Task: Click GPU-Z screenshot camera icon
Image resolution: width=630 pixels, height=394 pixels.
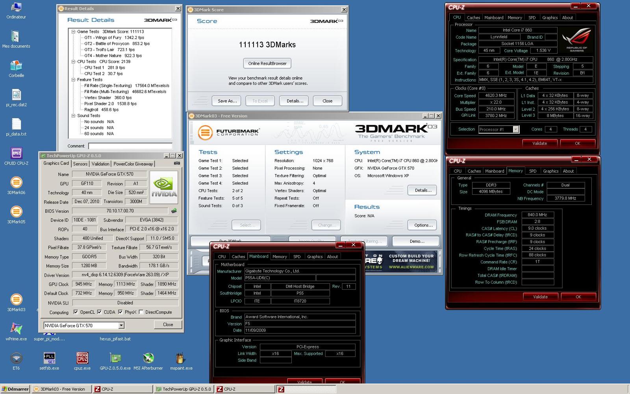Action: [177, 163]
